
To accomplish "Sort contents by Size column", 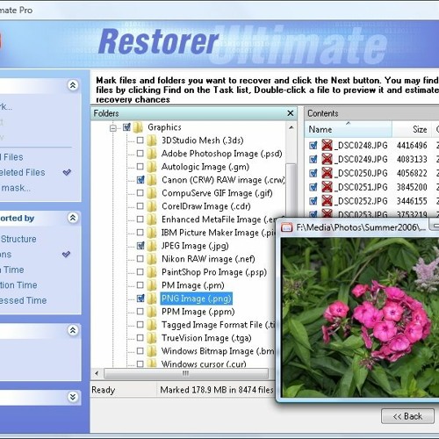I will (412, 129).
